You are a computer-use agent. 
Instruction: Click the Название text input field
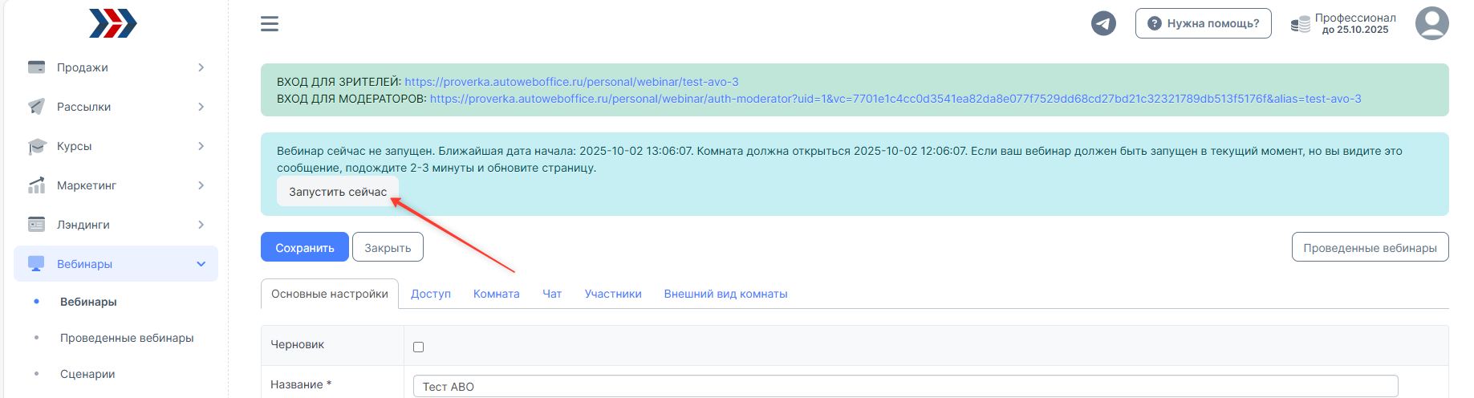click(905, 386)
